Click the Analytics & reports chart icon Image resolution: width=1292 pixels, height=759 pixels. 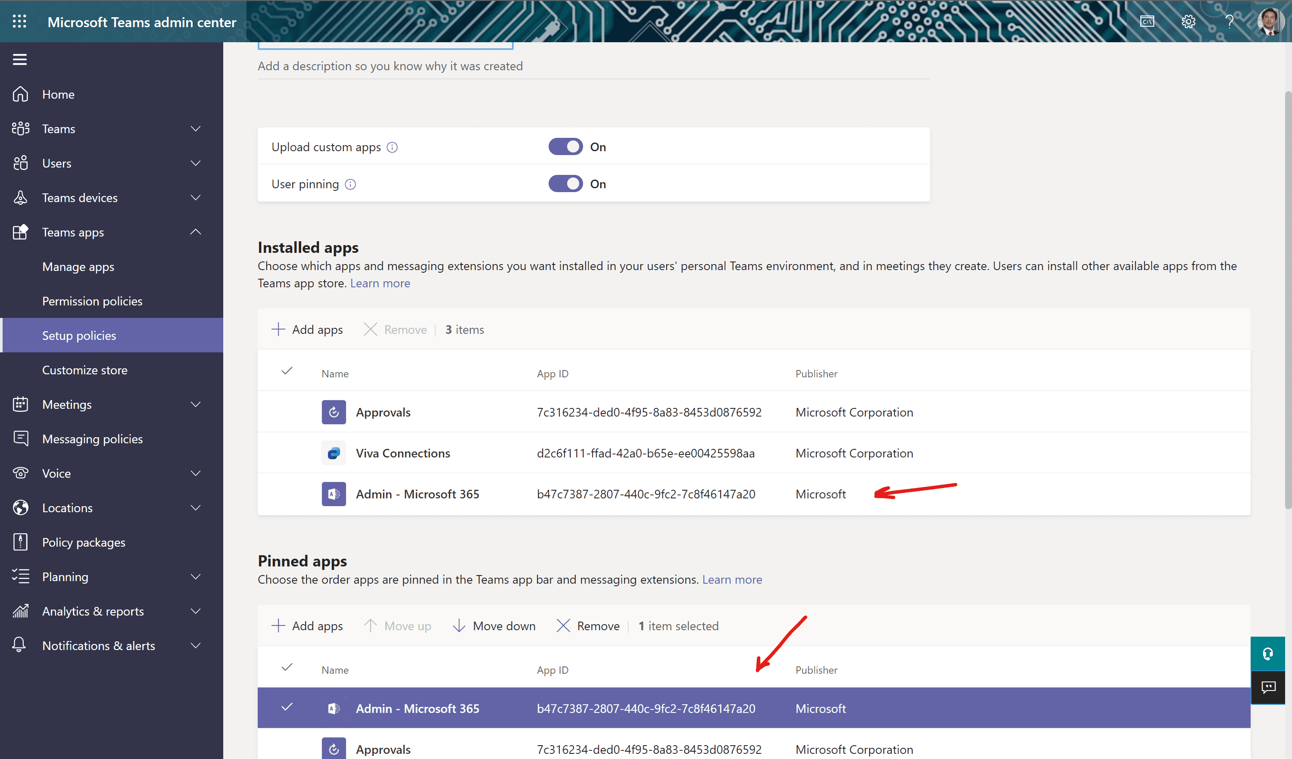21,610
